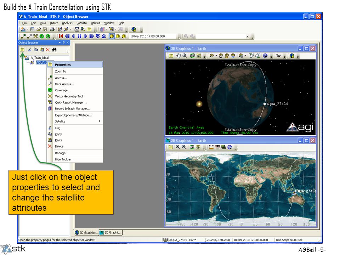Open toolbar options for Object Browser toolbar
Viewport: 340px width, 255px height.
coord(68,51)
